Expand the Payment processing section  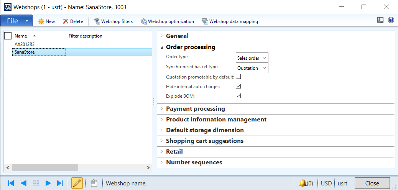pyautogui.click(x=195, y=109)
